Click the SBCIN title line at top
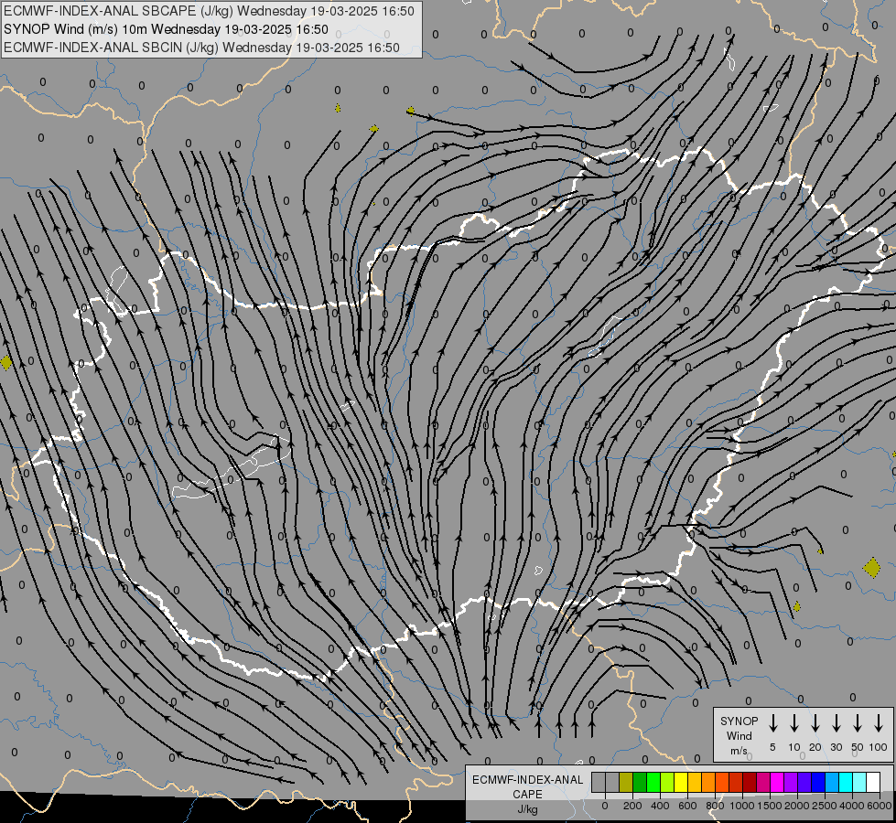The image size is (896, 823). point(201,48)
